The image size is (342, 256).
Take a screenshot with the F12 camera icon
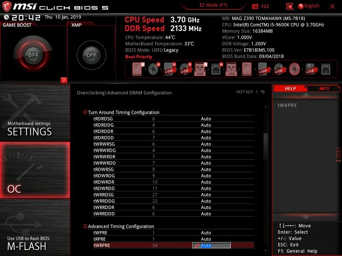click(x=255, y=6)
